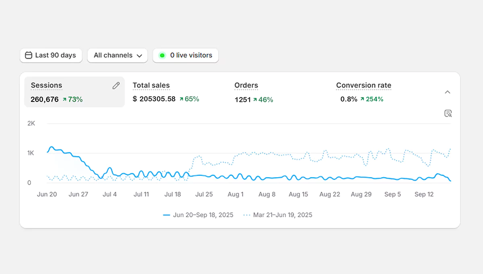Click the trend arrow beside 46%

click(x=255, y=100)
